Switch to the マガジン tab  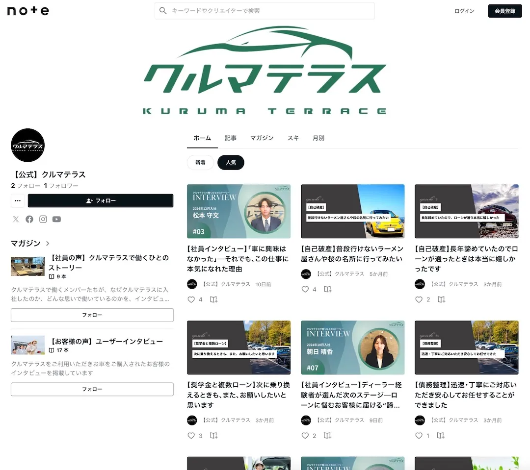(x=262, y=138)
